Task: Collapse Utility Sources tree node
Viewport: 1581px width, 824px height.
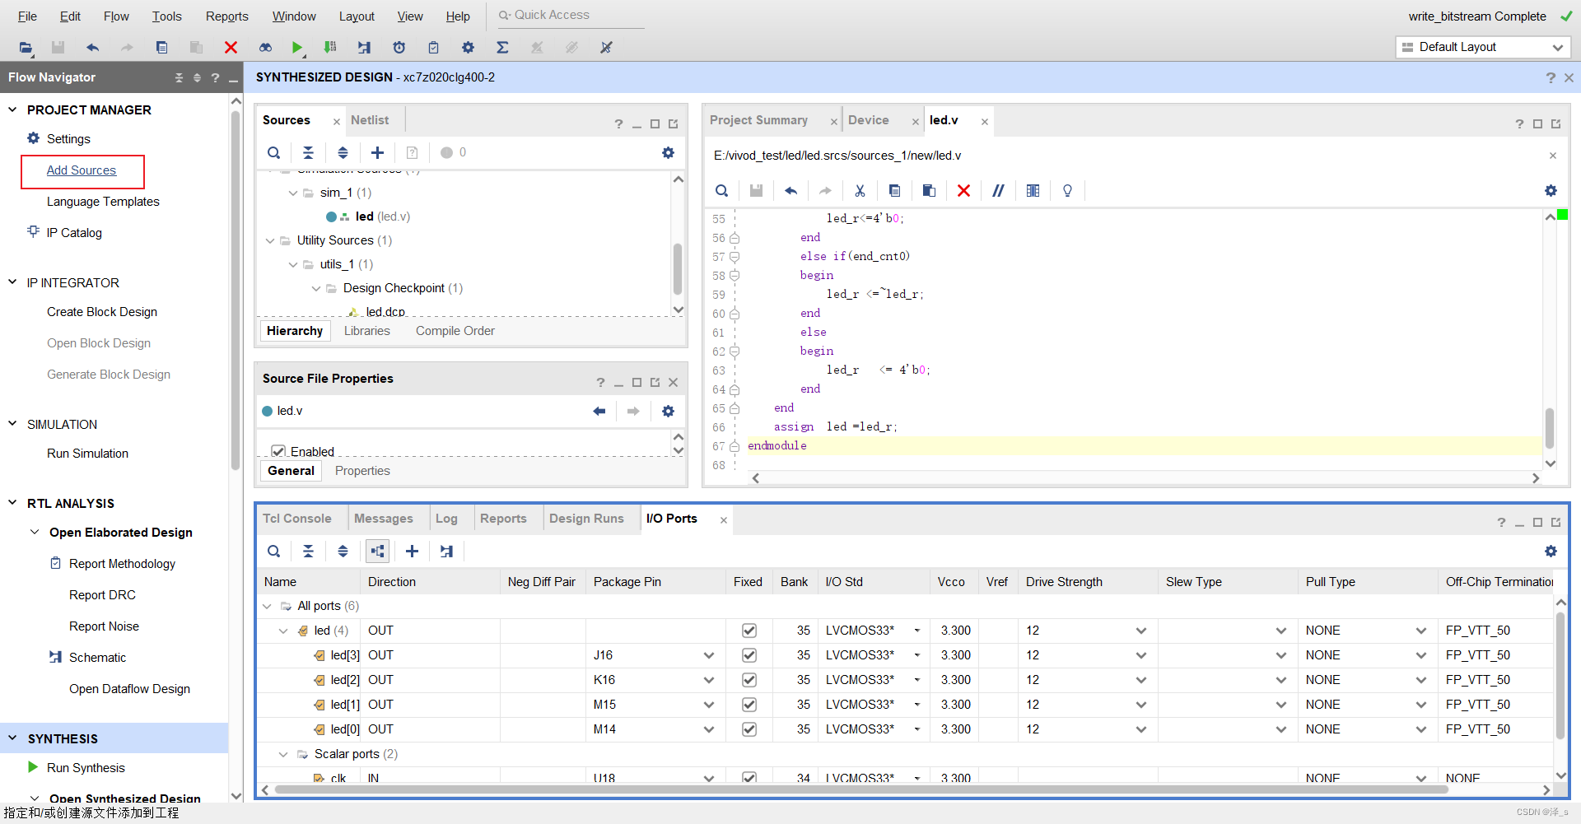Action: click(x=270, y=240)
